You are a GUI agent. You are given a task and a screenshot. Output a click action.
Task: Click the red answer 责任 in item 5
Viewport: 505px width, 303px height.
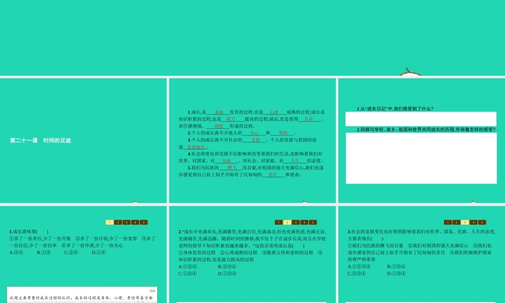click(x=273, y=175)
